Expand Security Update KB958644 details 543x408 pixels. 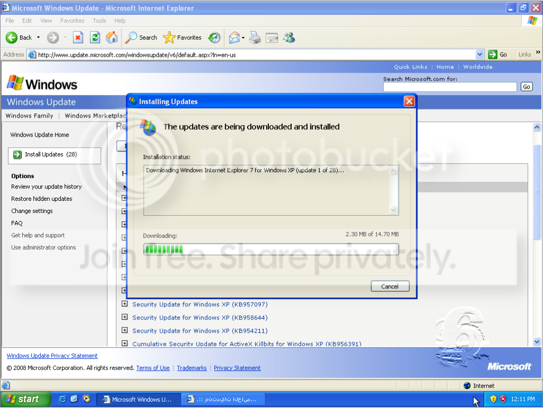coord(125,317)
